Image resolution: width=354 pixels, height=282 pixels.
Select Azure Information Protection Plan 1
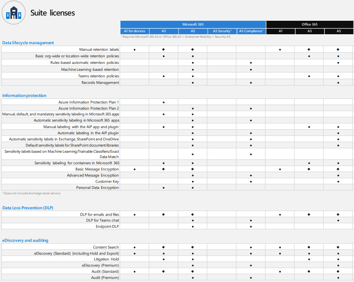tap(88, 102)
